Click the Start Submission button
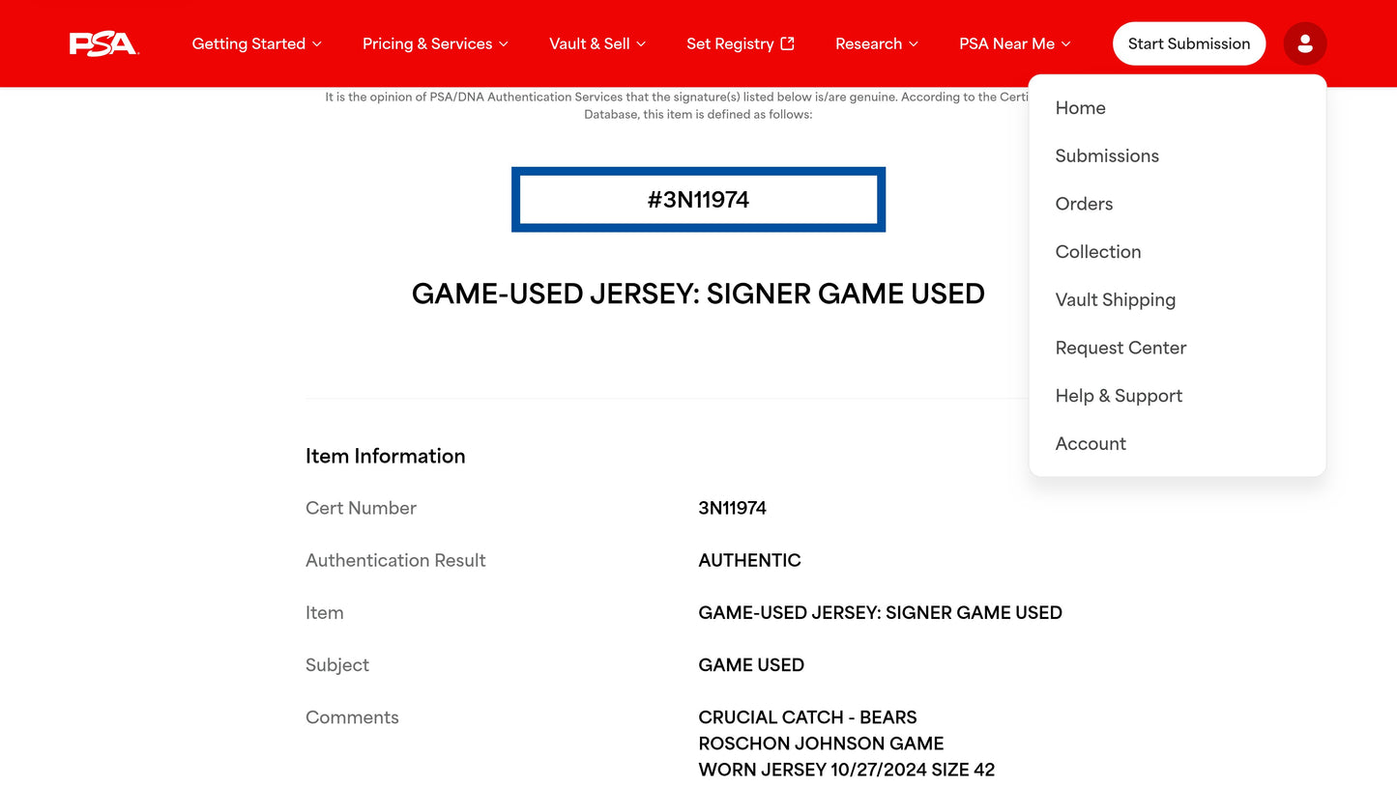The image size is (1397, 785). point(1189,43)
